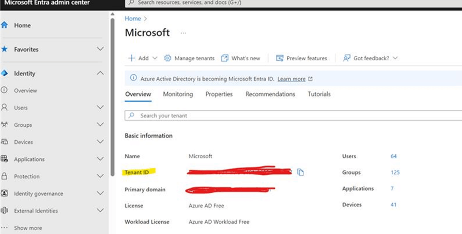The height and width of the screenshot is (234, 462).
Task: Open the Groups count 125 link
Action: coord(395,172)
